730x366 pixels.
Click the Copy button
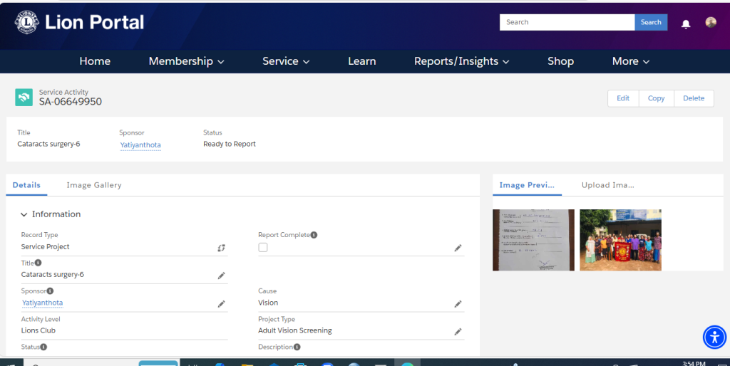click(656, 98)
